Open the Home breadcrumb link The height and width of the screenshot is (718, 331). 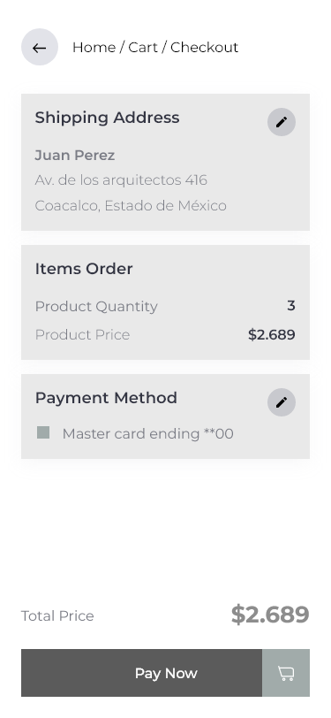tap(94, 47)
